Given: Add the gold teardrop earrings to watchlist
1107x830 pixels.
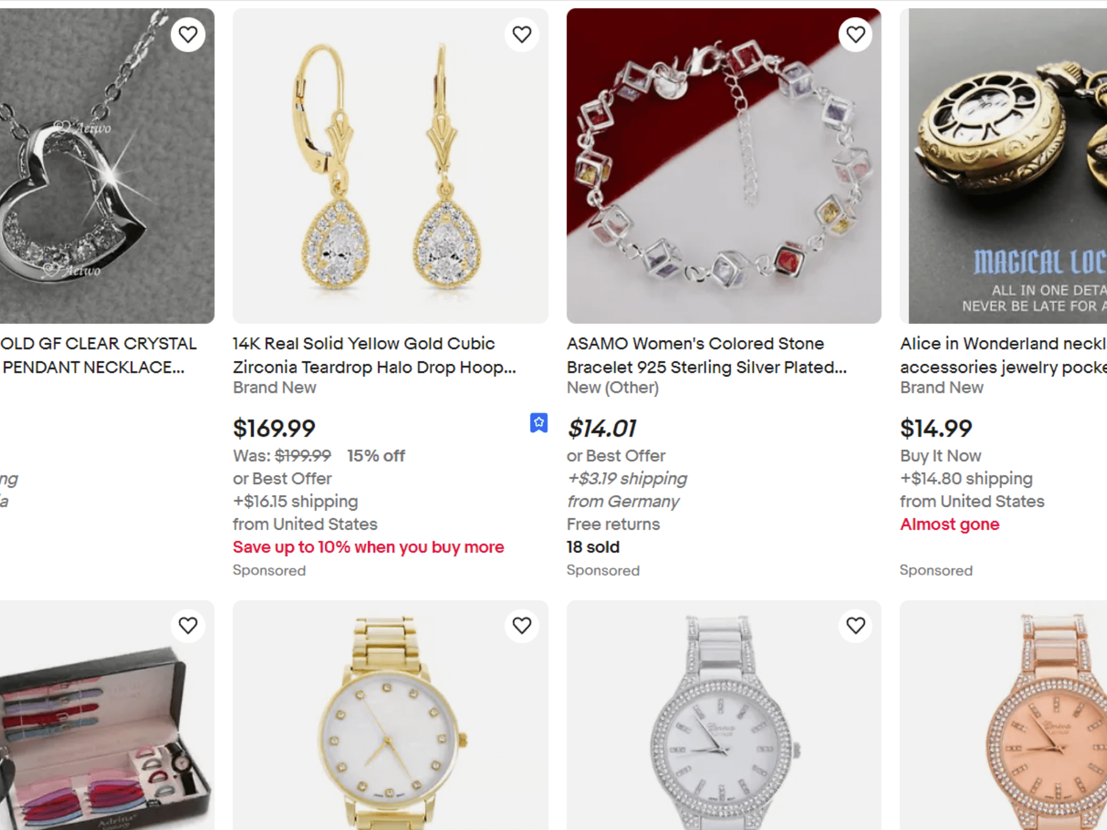Looking at the screenshot, I should (522, 34).
